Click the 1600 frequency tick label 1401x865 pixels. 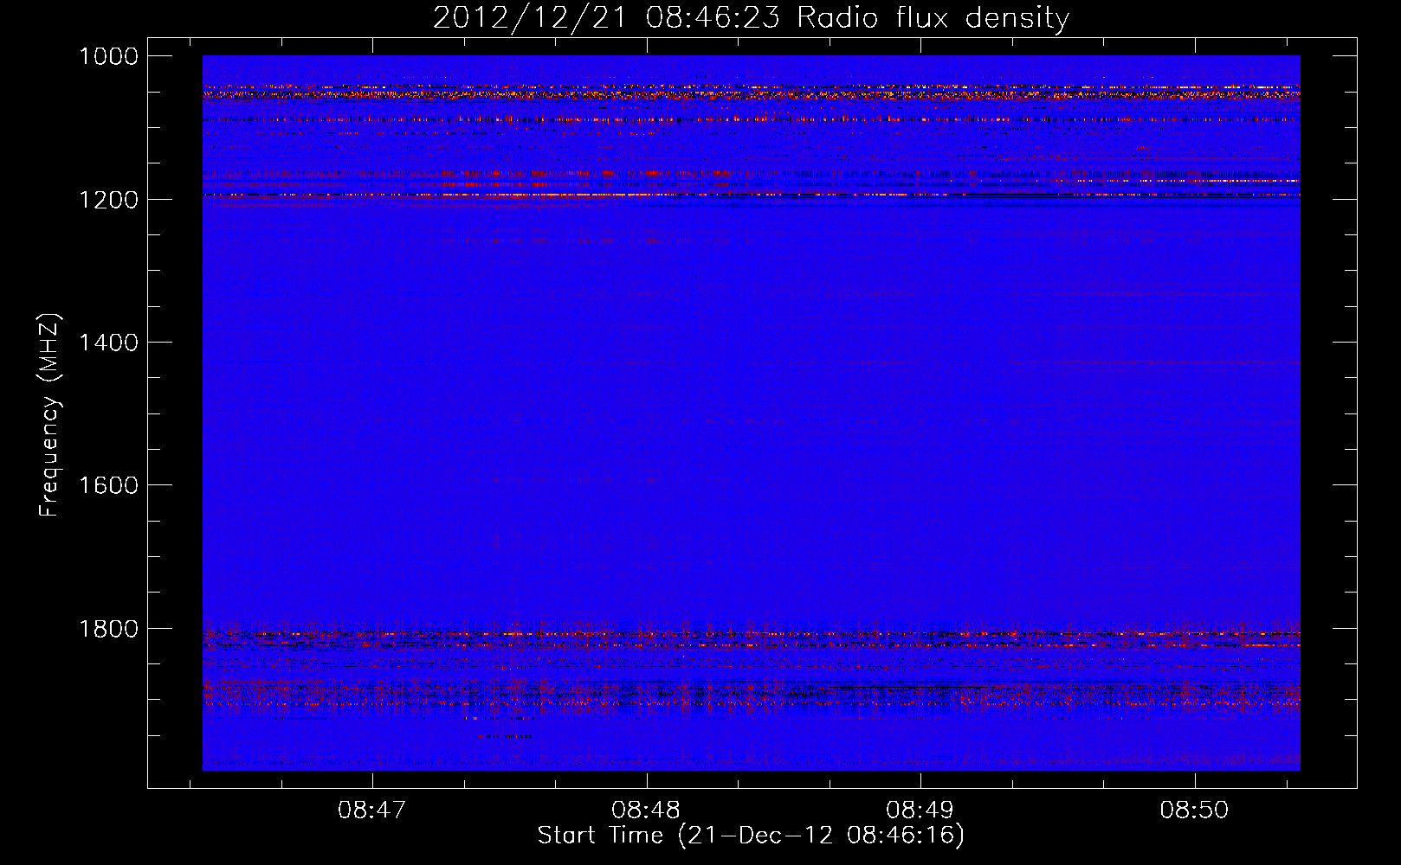(x=109, y=485)
